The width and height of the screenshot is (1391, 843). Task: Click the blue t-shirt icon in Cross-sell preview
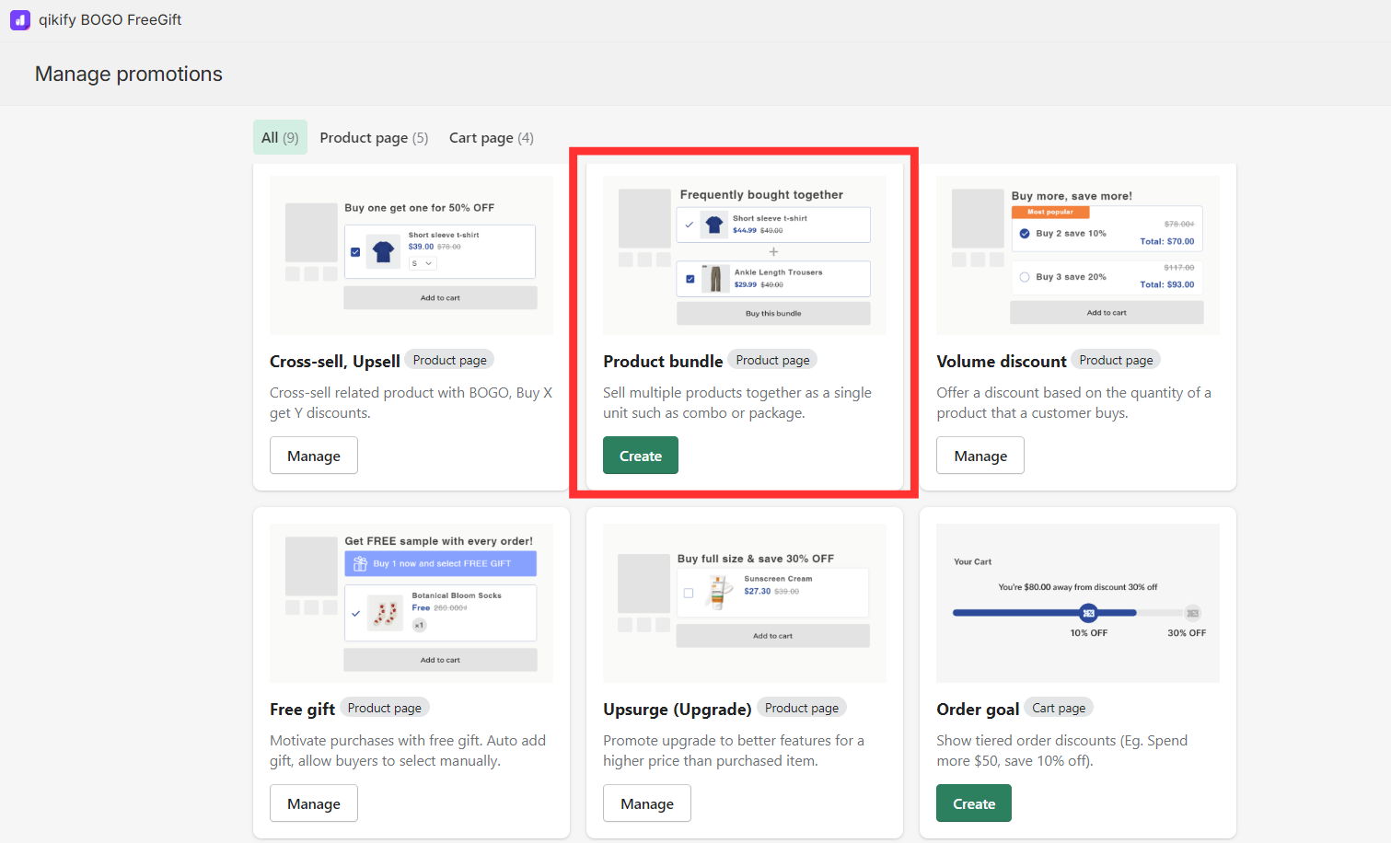(384, 251)
